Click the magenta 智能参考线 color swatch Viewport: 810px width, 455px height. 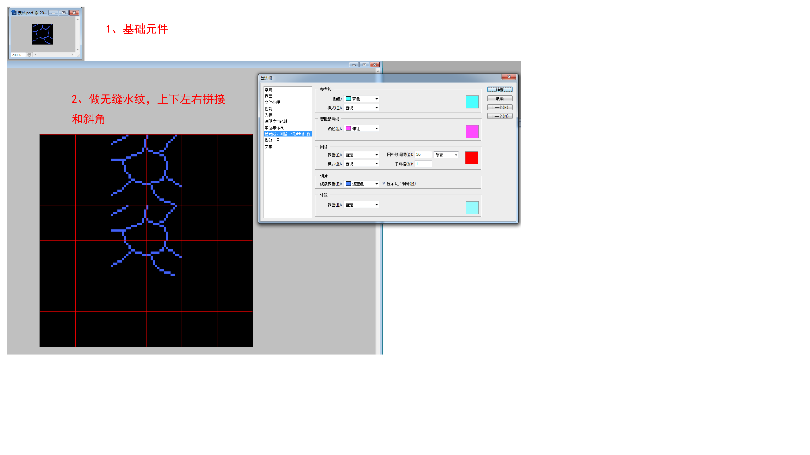(472, 131)
